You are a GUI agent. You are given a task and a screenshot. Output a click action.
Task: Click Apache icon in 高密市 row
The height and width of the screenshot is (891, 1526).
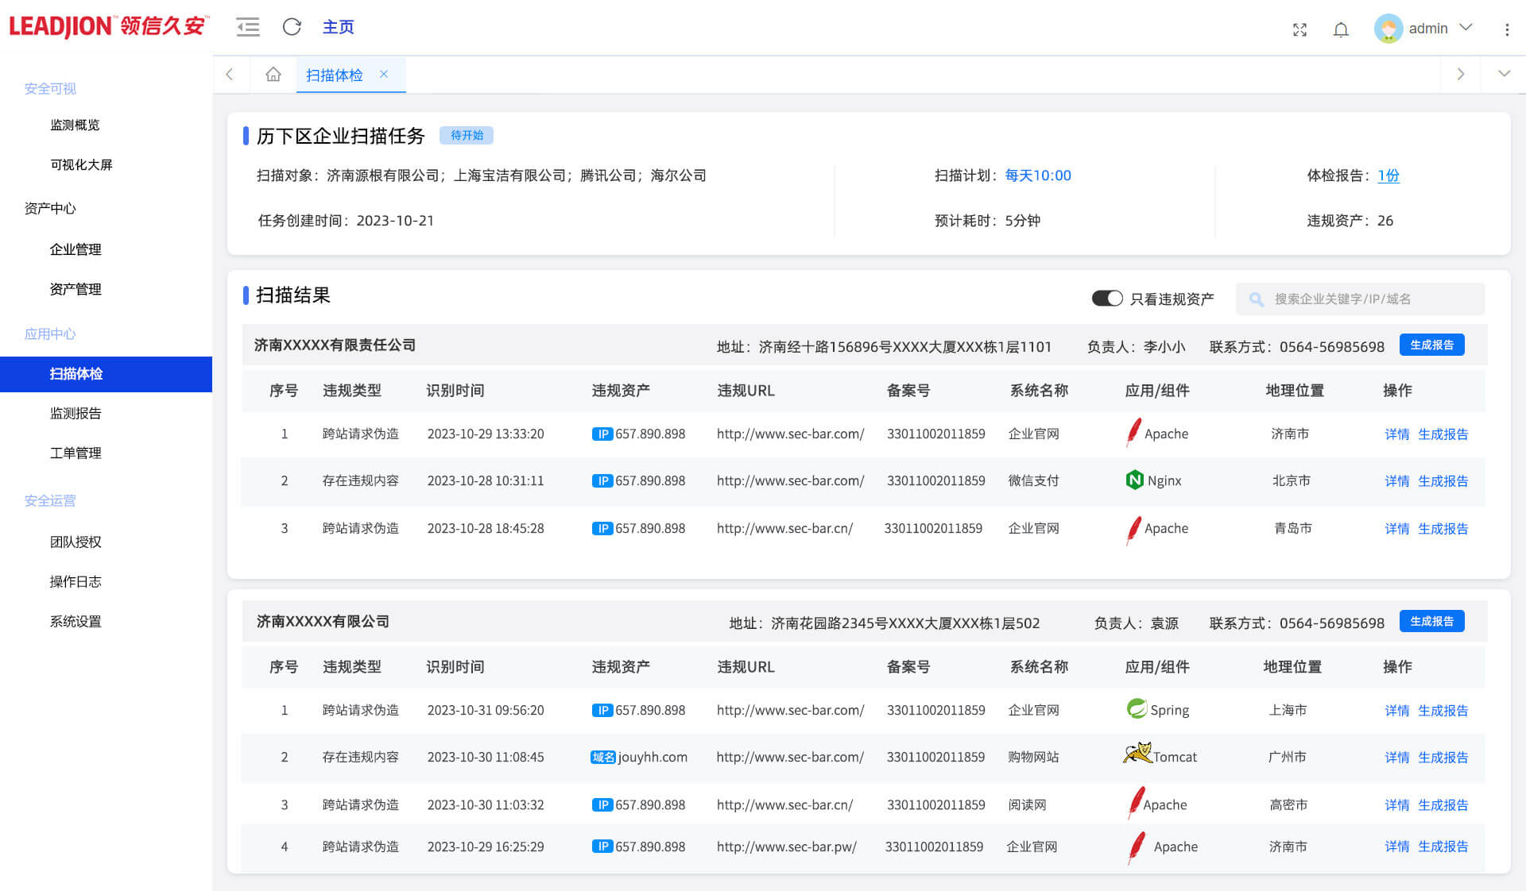(x=1136, y=803)
